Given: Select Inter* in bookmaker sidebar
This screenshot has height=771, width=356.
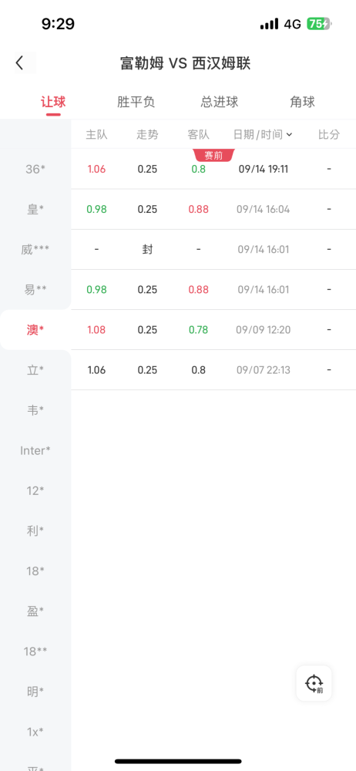Looking at the screenshot, I should [35, 450].
